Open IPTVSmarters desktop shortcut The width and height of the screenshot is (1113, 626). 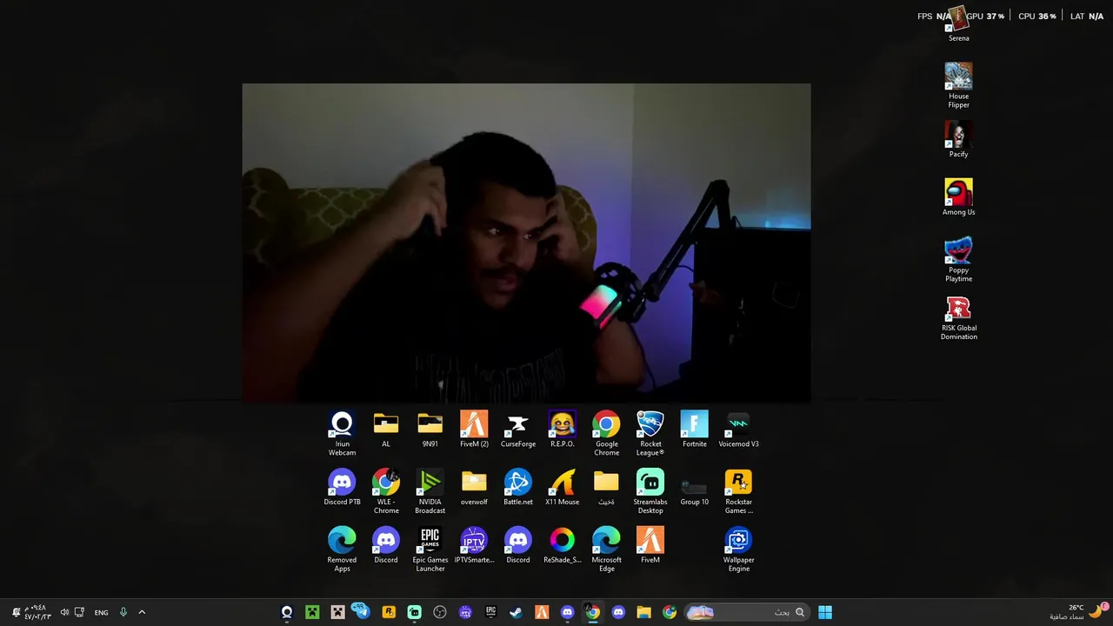(x=474, y=546)
